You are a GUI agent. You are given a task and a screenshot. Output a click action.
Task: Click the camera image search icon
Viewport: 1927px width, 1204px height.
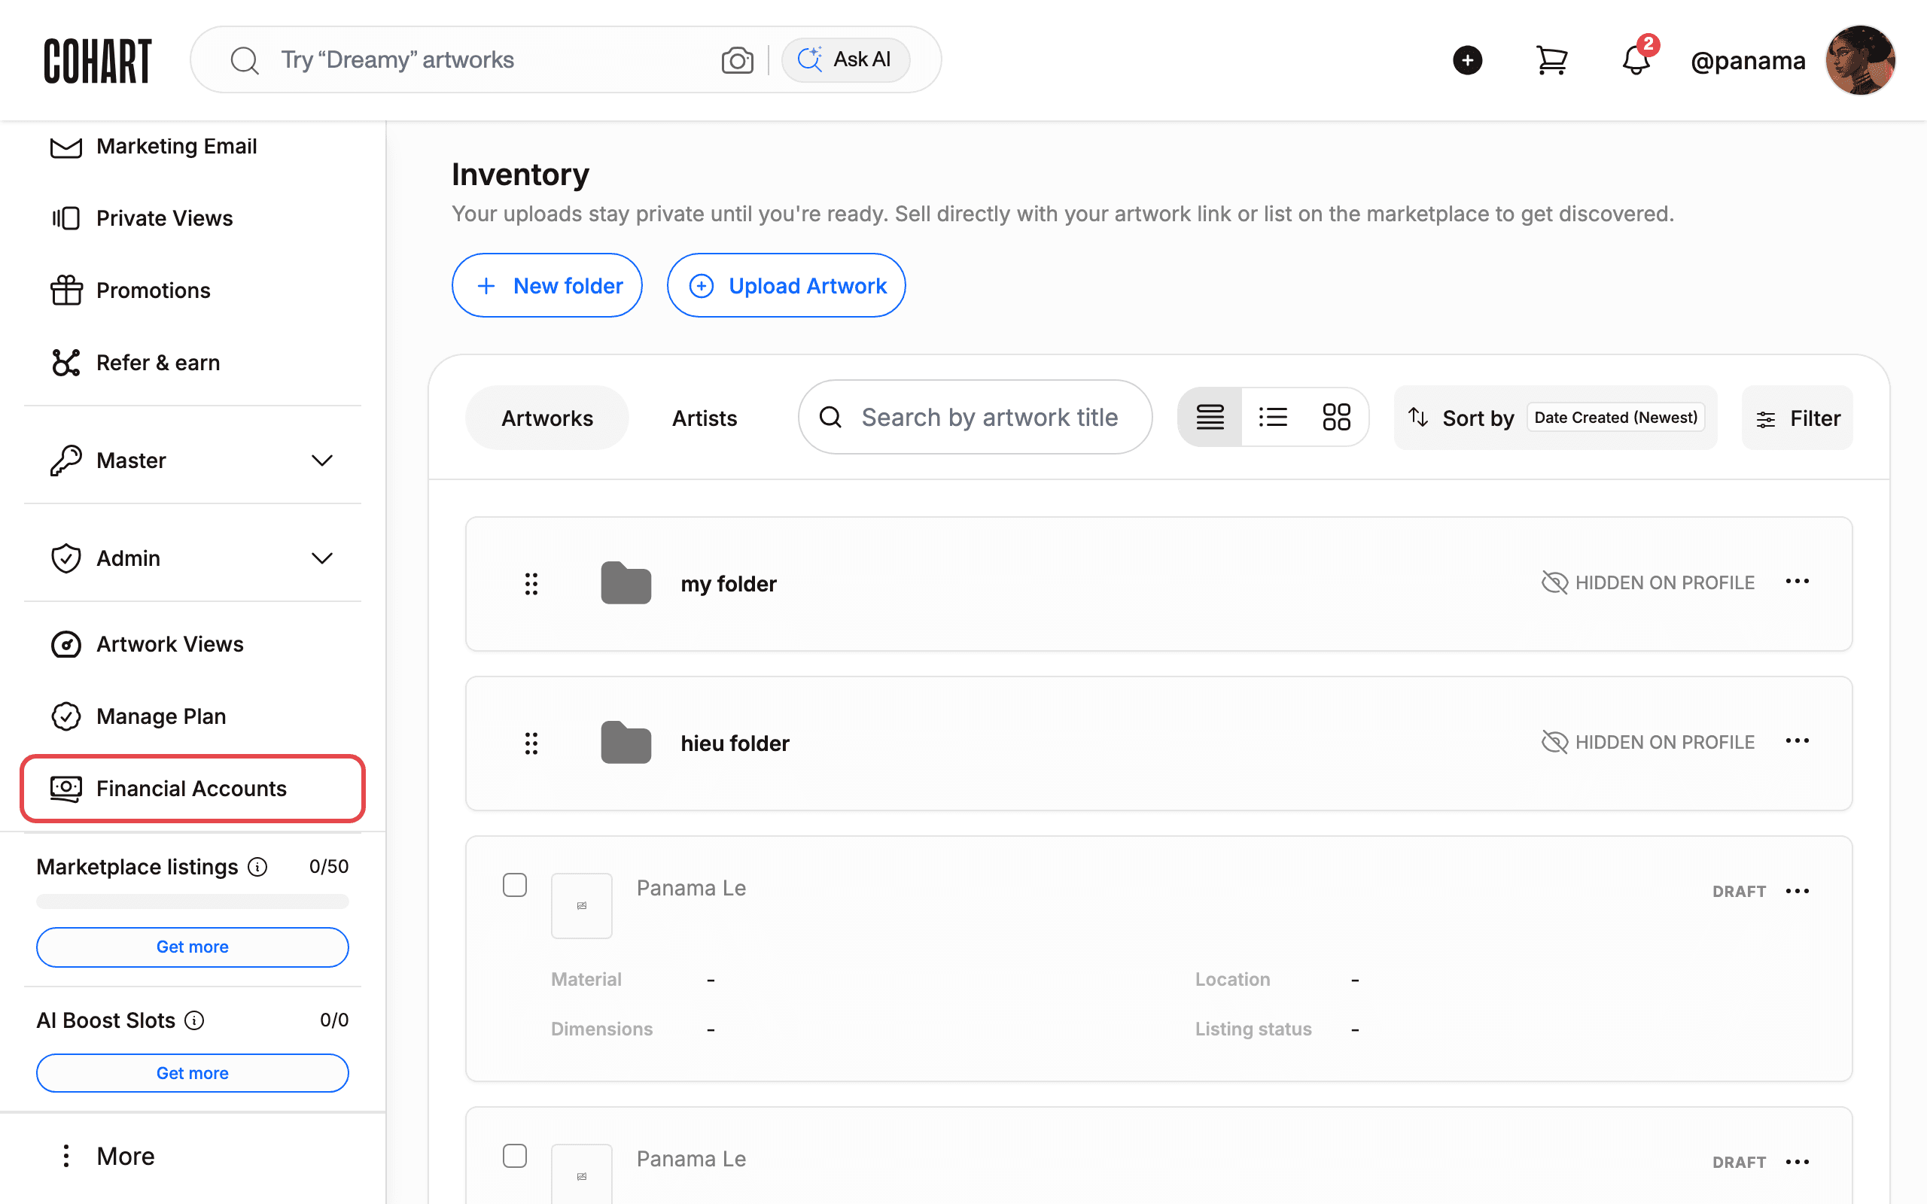(x=737, y=59)
